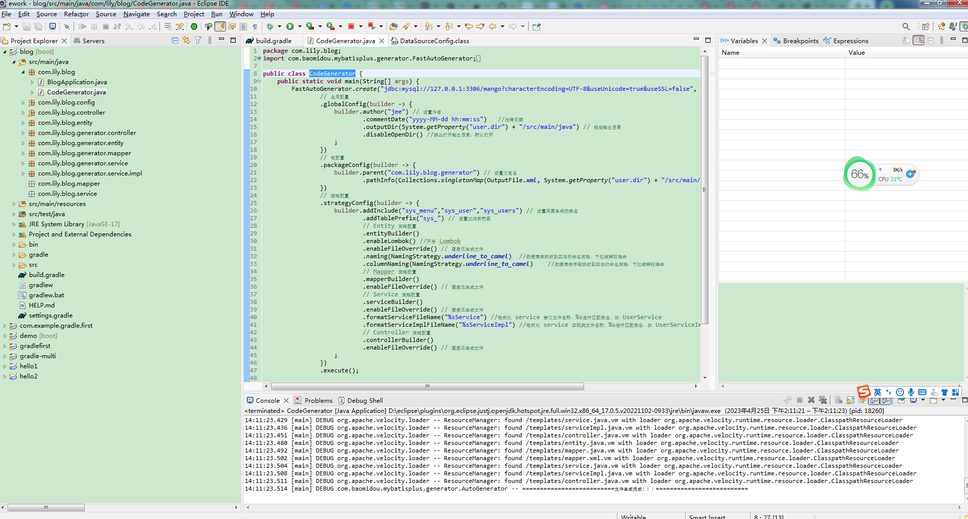Viewport: 968px width, 519px height.
Task: Click the Save All toolbar icon
Action: click(x=38, y=26)
